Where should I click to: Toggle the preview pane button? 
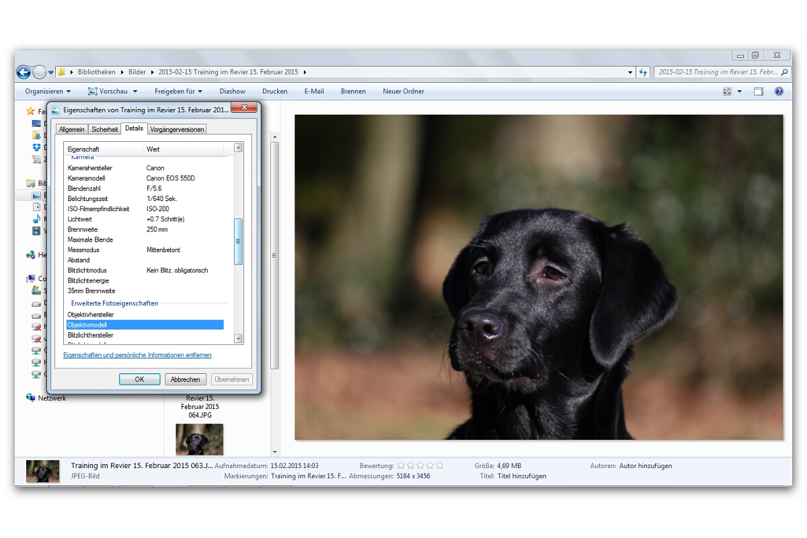(759, 91)
